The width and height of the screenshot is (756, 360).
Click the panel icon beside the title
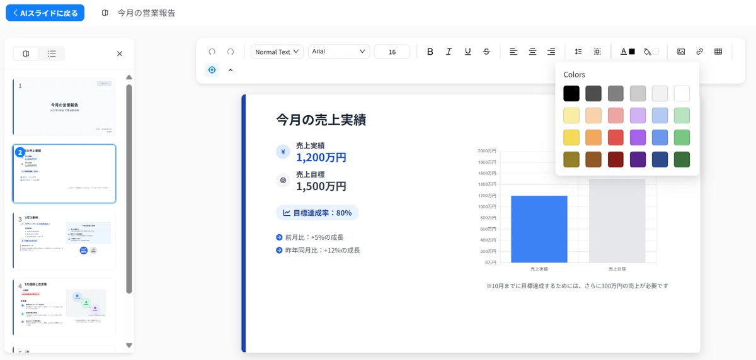click(105, 13)
